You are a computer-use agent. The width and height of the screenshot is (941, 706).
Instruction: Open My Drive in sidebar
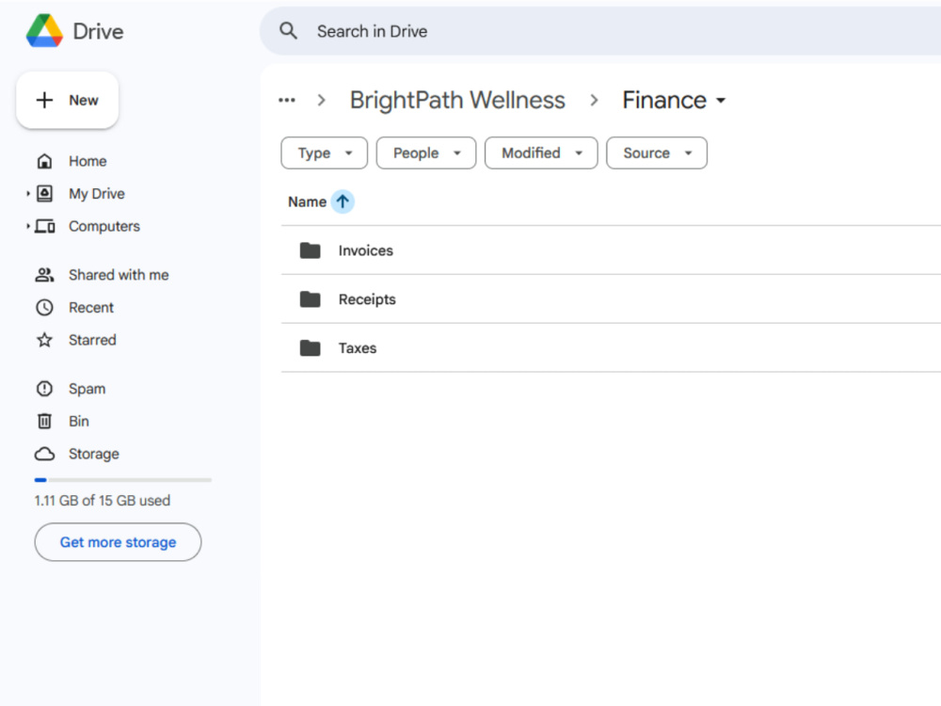pos(97,194)
